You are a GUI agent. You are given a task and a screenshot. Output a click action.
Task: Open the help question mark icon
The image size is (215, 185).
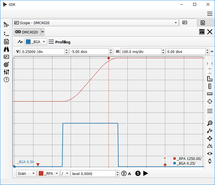(6, 80)
